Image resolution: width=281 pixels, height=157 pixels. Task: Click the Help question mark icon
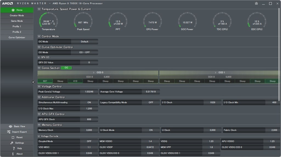pos(14,148)
